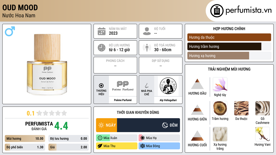276x155 pixels.
Task: Open the Poème Parfumé brand name link
Action: pos(123,100)
